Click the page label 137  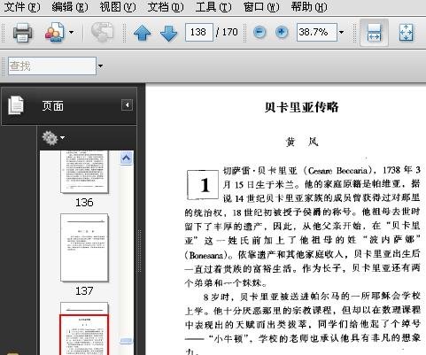pyautogui.click(x=84, y=291)
